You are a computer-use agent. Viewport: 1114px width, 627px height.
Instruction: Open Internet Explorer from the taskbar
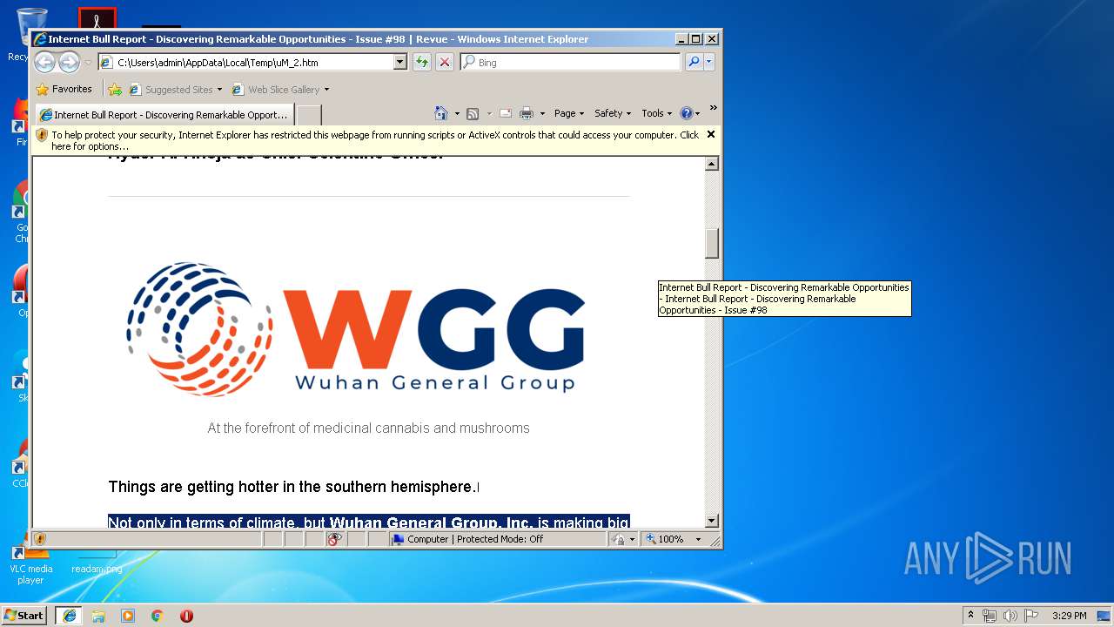(x=70, y=616)
